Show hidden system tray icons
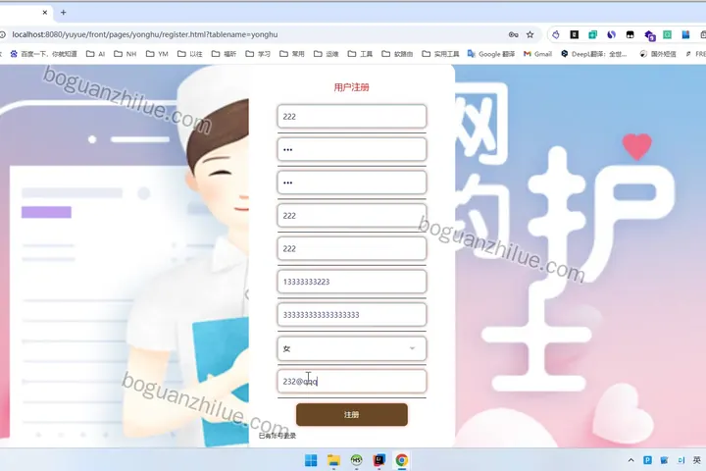Screen dimensions: 706x471 (630, 460)
